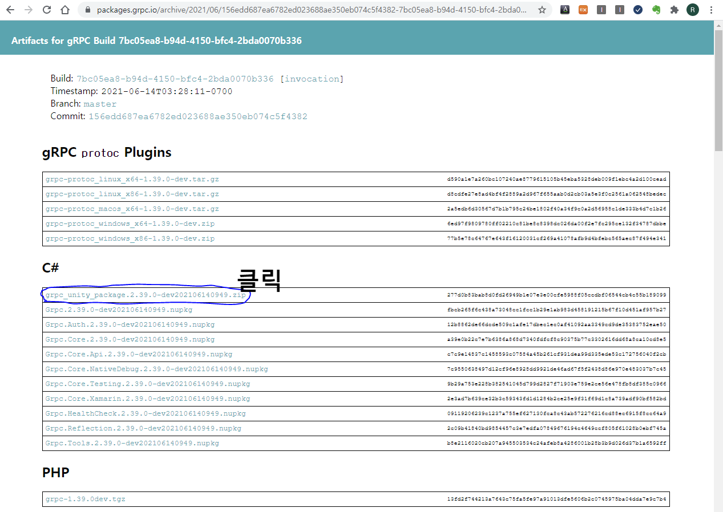Open commit 156edd687ea6782ed023688ae350eb074c5f4382
This screenshot has width=723, height=512.
[197, 116]
